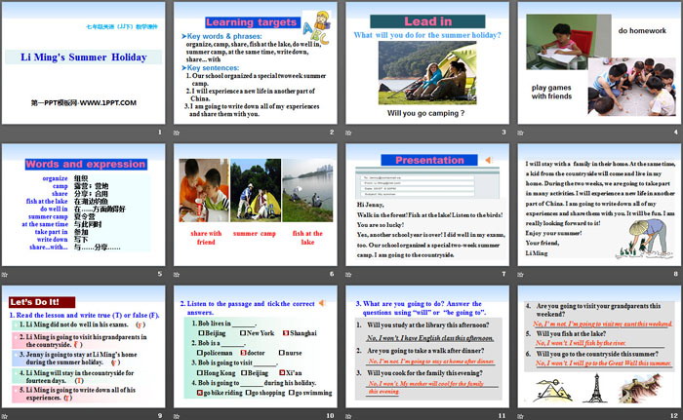Open the Lead in slide thumbnail
The height and width of the screenshot is (420, 683).
[427, 62]
